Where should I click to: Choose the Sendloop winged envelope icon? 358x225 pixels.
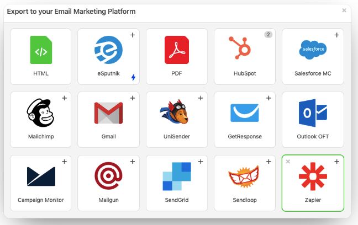click(245, 176)
